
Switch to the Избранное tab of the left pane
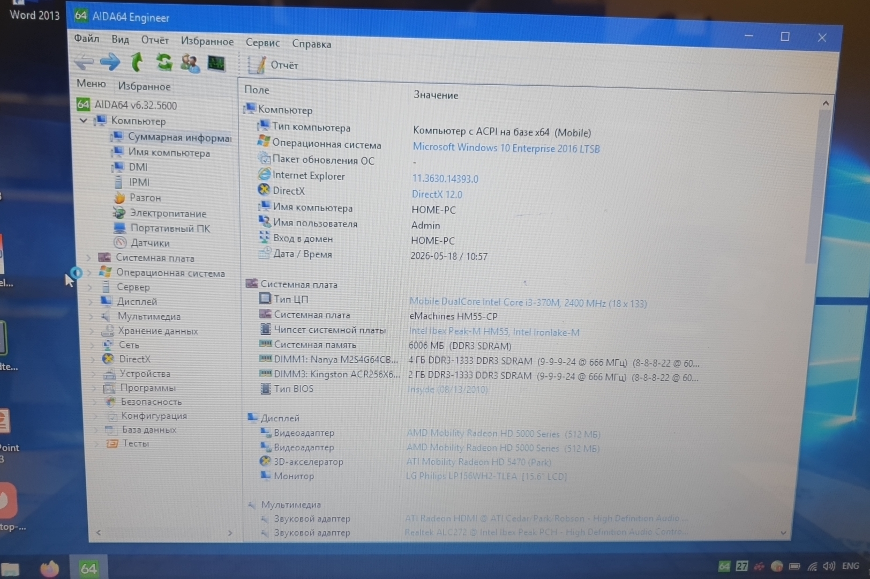coord(144,86)
